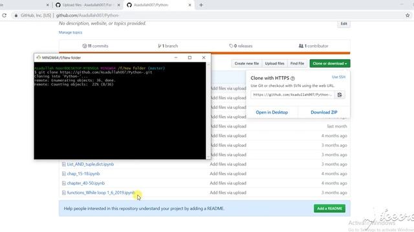Edit the repository description
The image size is (414, 232).
pyautogui.click(x=343, y=24)
